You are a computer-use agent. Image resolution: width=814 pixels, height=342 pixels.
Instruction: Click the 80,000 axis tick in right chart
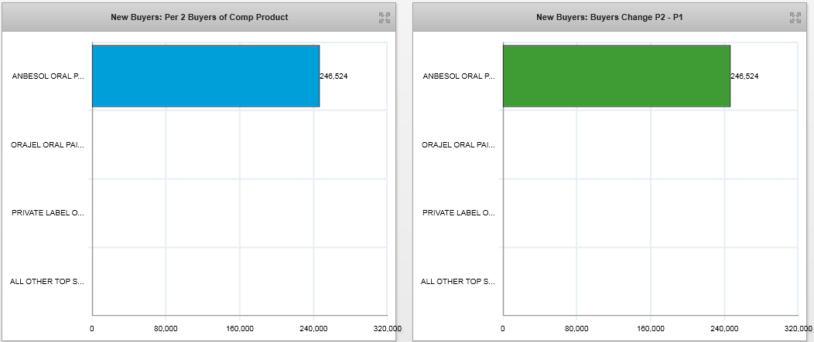[576, 328]
